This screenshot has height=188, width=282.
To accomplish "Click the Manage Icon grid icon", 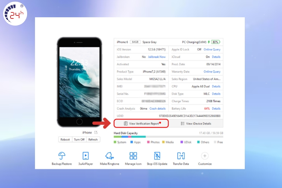I will click(133, 156).
